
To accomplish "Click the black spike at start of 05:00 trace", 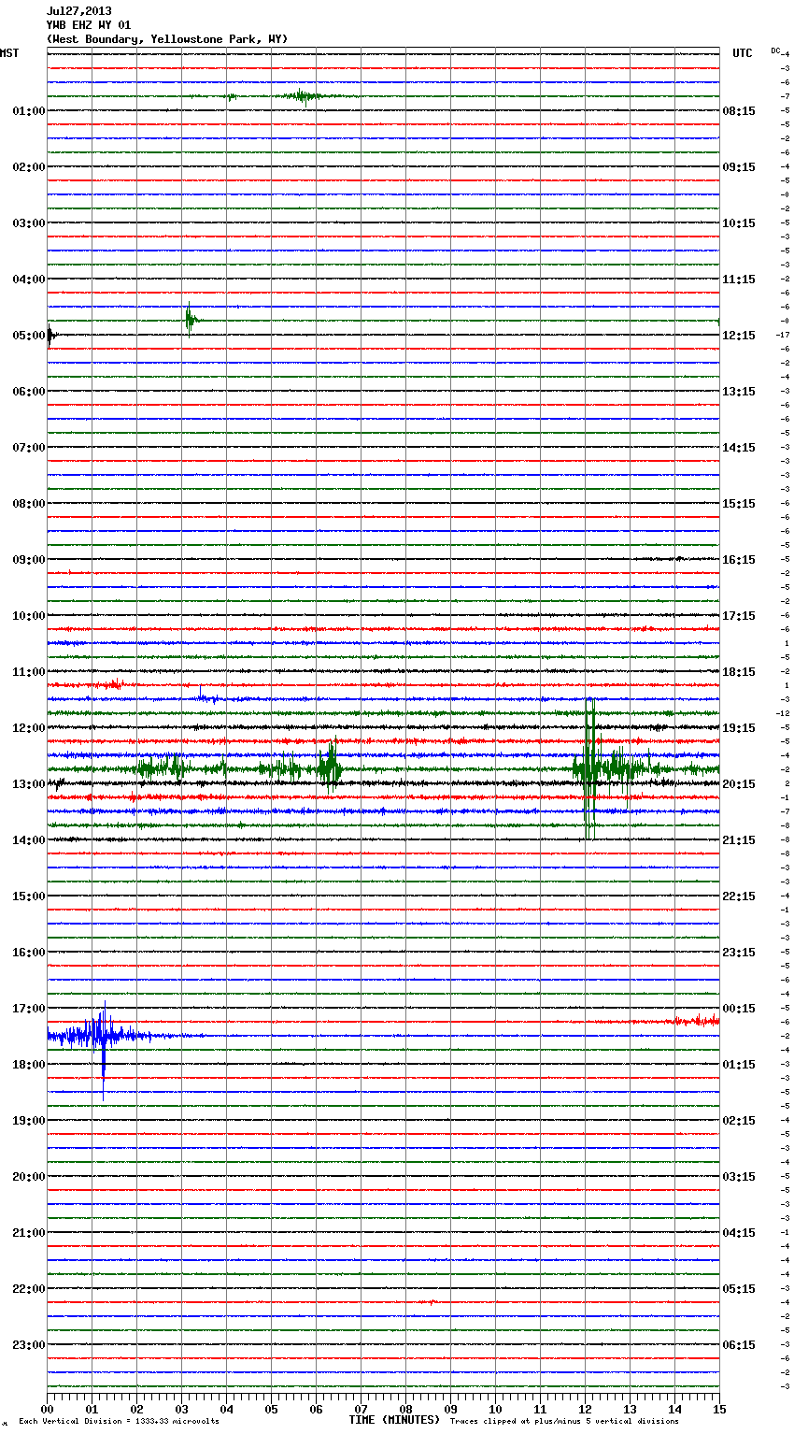I will (x=50, y=336).
